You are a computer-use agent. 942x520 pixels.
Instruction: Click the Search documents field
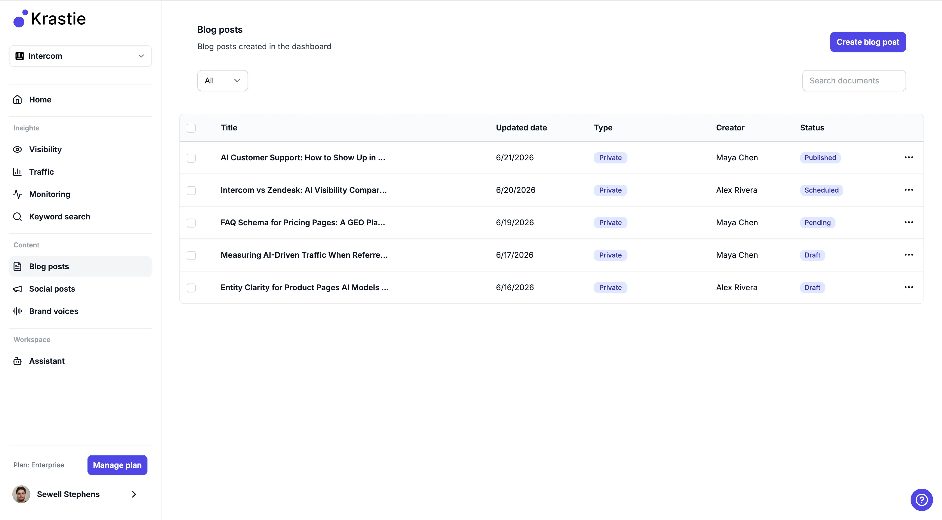854,81
